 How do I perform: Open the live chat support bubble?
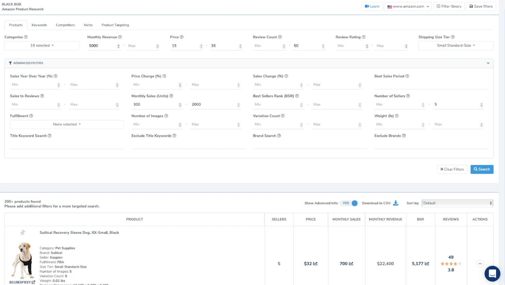492,273
